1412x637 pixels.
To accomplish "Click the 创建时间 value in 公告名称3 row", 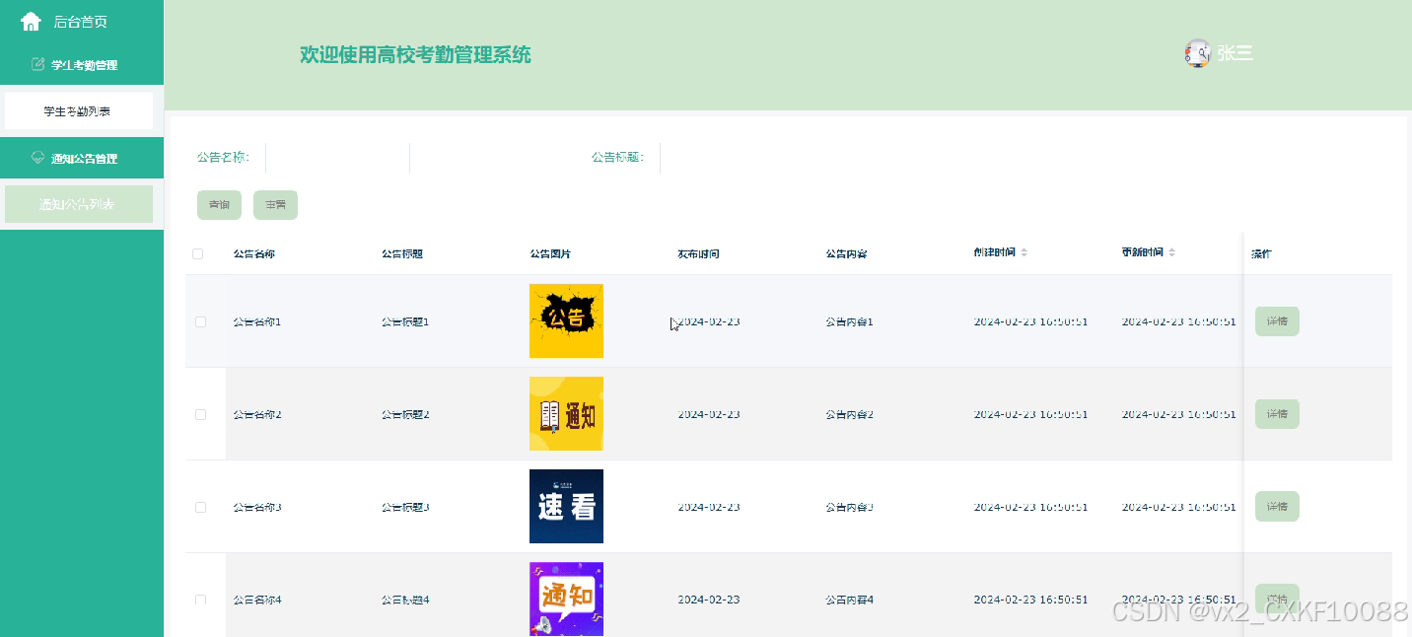I will (1030, 507).
